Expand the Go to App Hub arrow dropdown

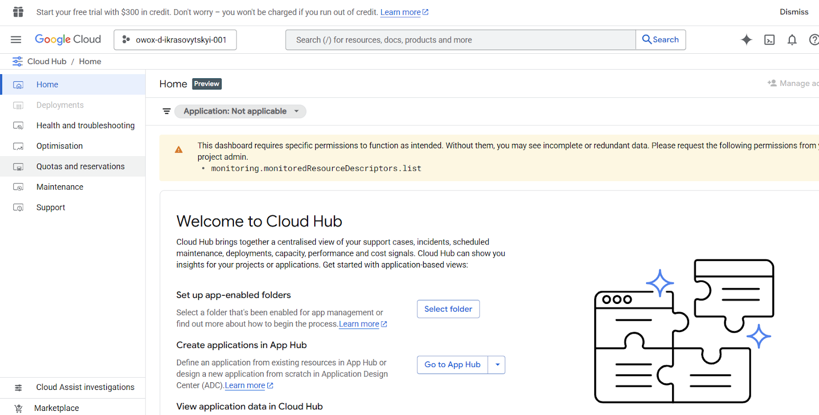point(497,365)
